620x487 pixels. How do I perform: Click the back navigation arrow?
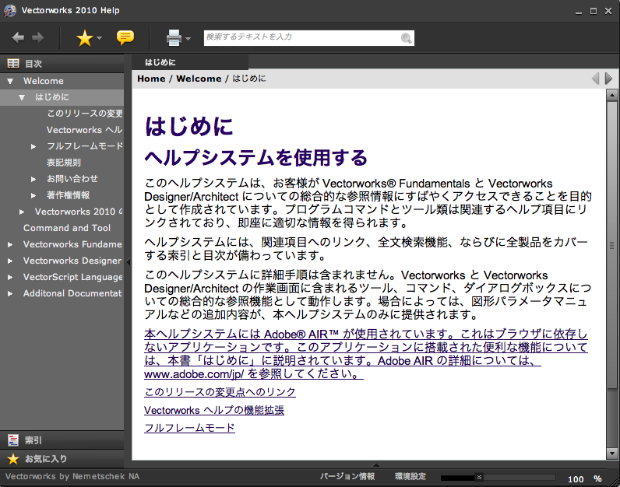click(18, 37)
